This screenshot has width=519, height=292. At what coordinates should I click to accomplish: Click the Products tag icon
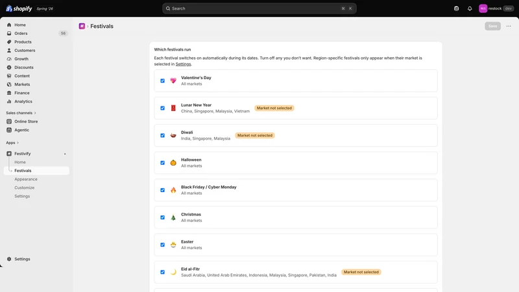pyautogui.click(x=9, y=42)
